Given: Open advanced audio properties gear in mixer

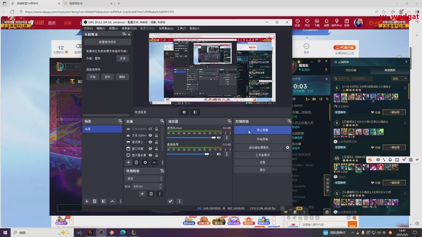Looking at the screenshot, I should 170,201.
